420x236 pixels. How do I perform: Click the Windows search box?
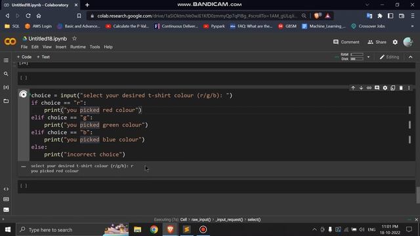72,229
